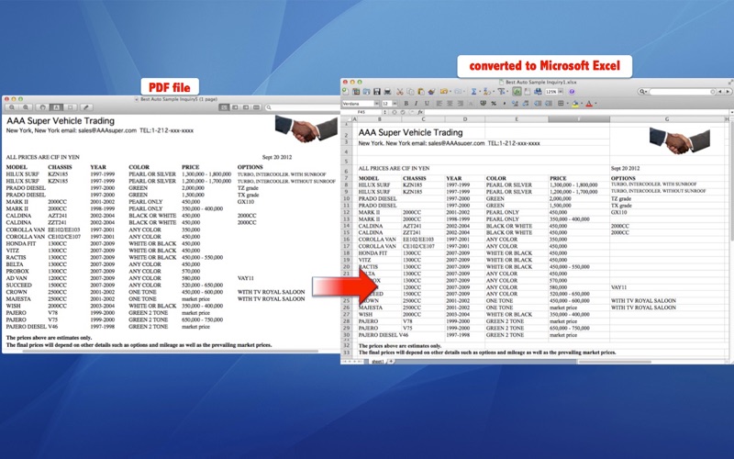
Task: Open the 125% zoom level dropdown
Action: [552, 92]
